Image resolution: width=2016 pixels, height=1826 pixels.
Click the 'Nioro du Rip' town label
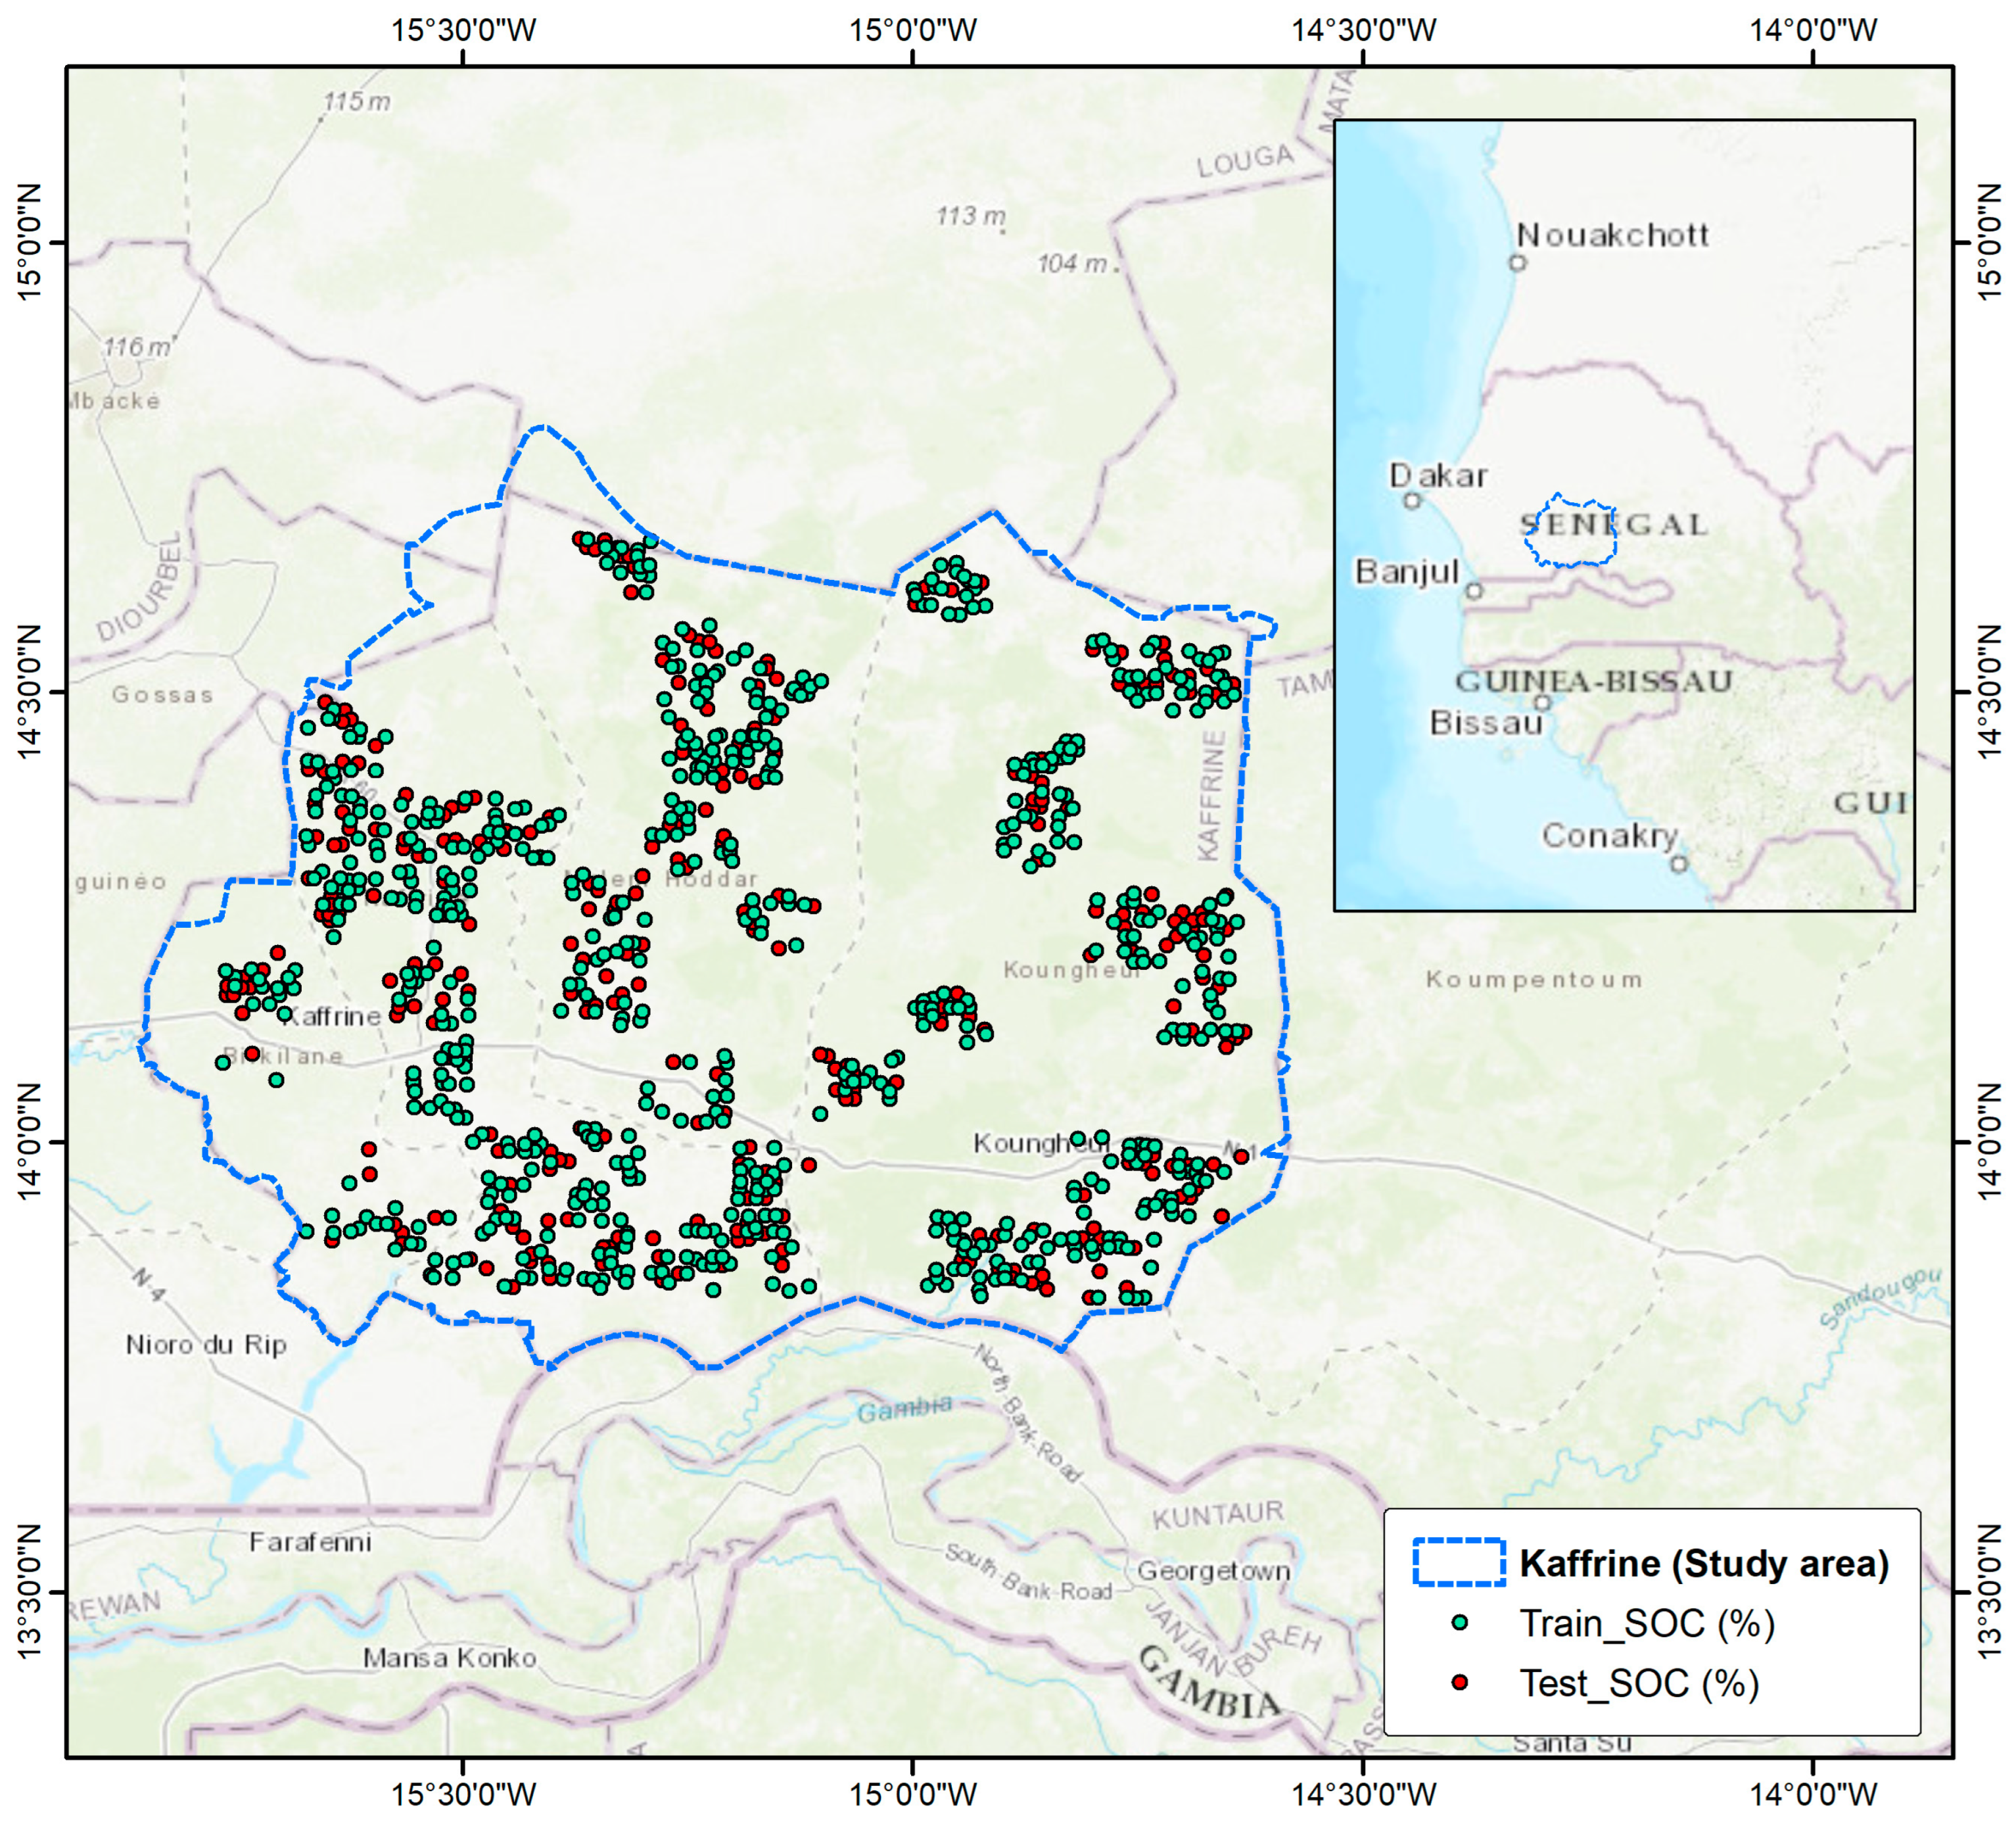click(206, 1345)
